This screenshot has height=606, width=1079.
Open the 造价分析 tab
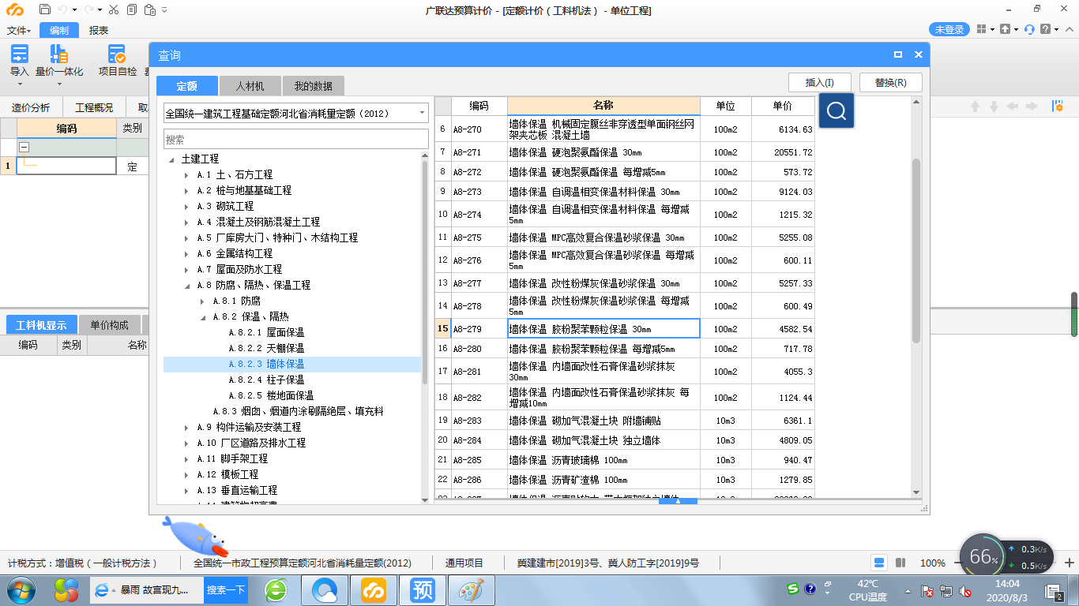(31, 108)
